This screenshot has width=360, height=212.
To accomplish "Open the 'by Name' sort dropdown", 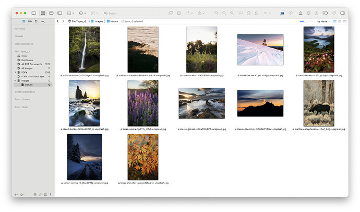I will (x=324, y=21).
